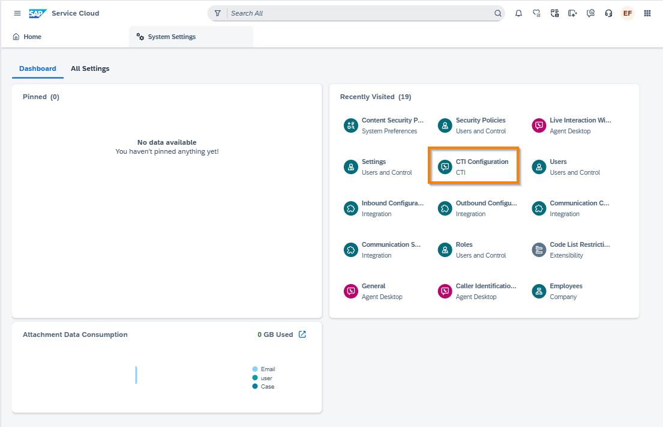
Task: Open Communication S... link
Action: pos(391,244)
